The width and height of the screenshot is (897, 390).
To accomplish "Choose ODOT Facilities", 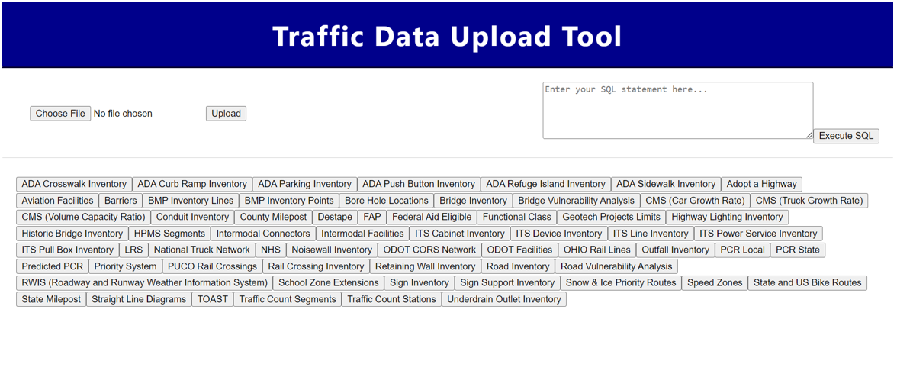I will (x=519, y=250).
